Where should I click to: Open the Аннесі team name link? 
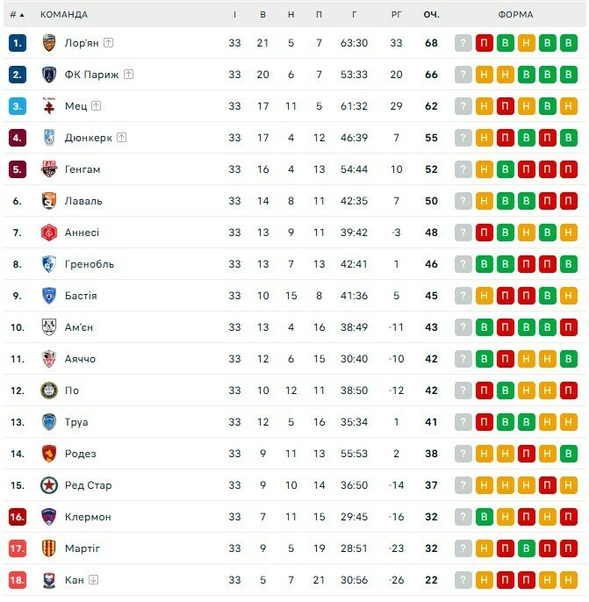[x=83, y=233]
